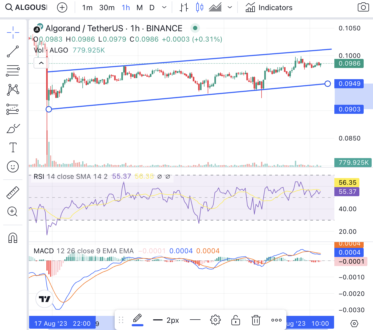The image size is (373, 330).
Task: Click the Vol · ALGO legend
Action: coord(51,50)
